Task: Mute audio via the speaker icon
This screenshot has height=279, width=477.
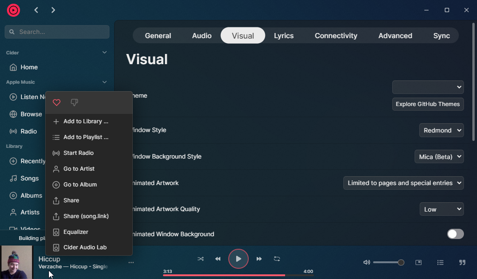Action: click(x=367, y=262)
